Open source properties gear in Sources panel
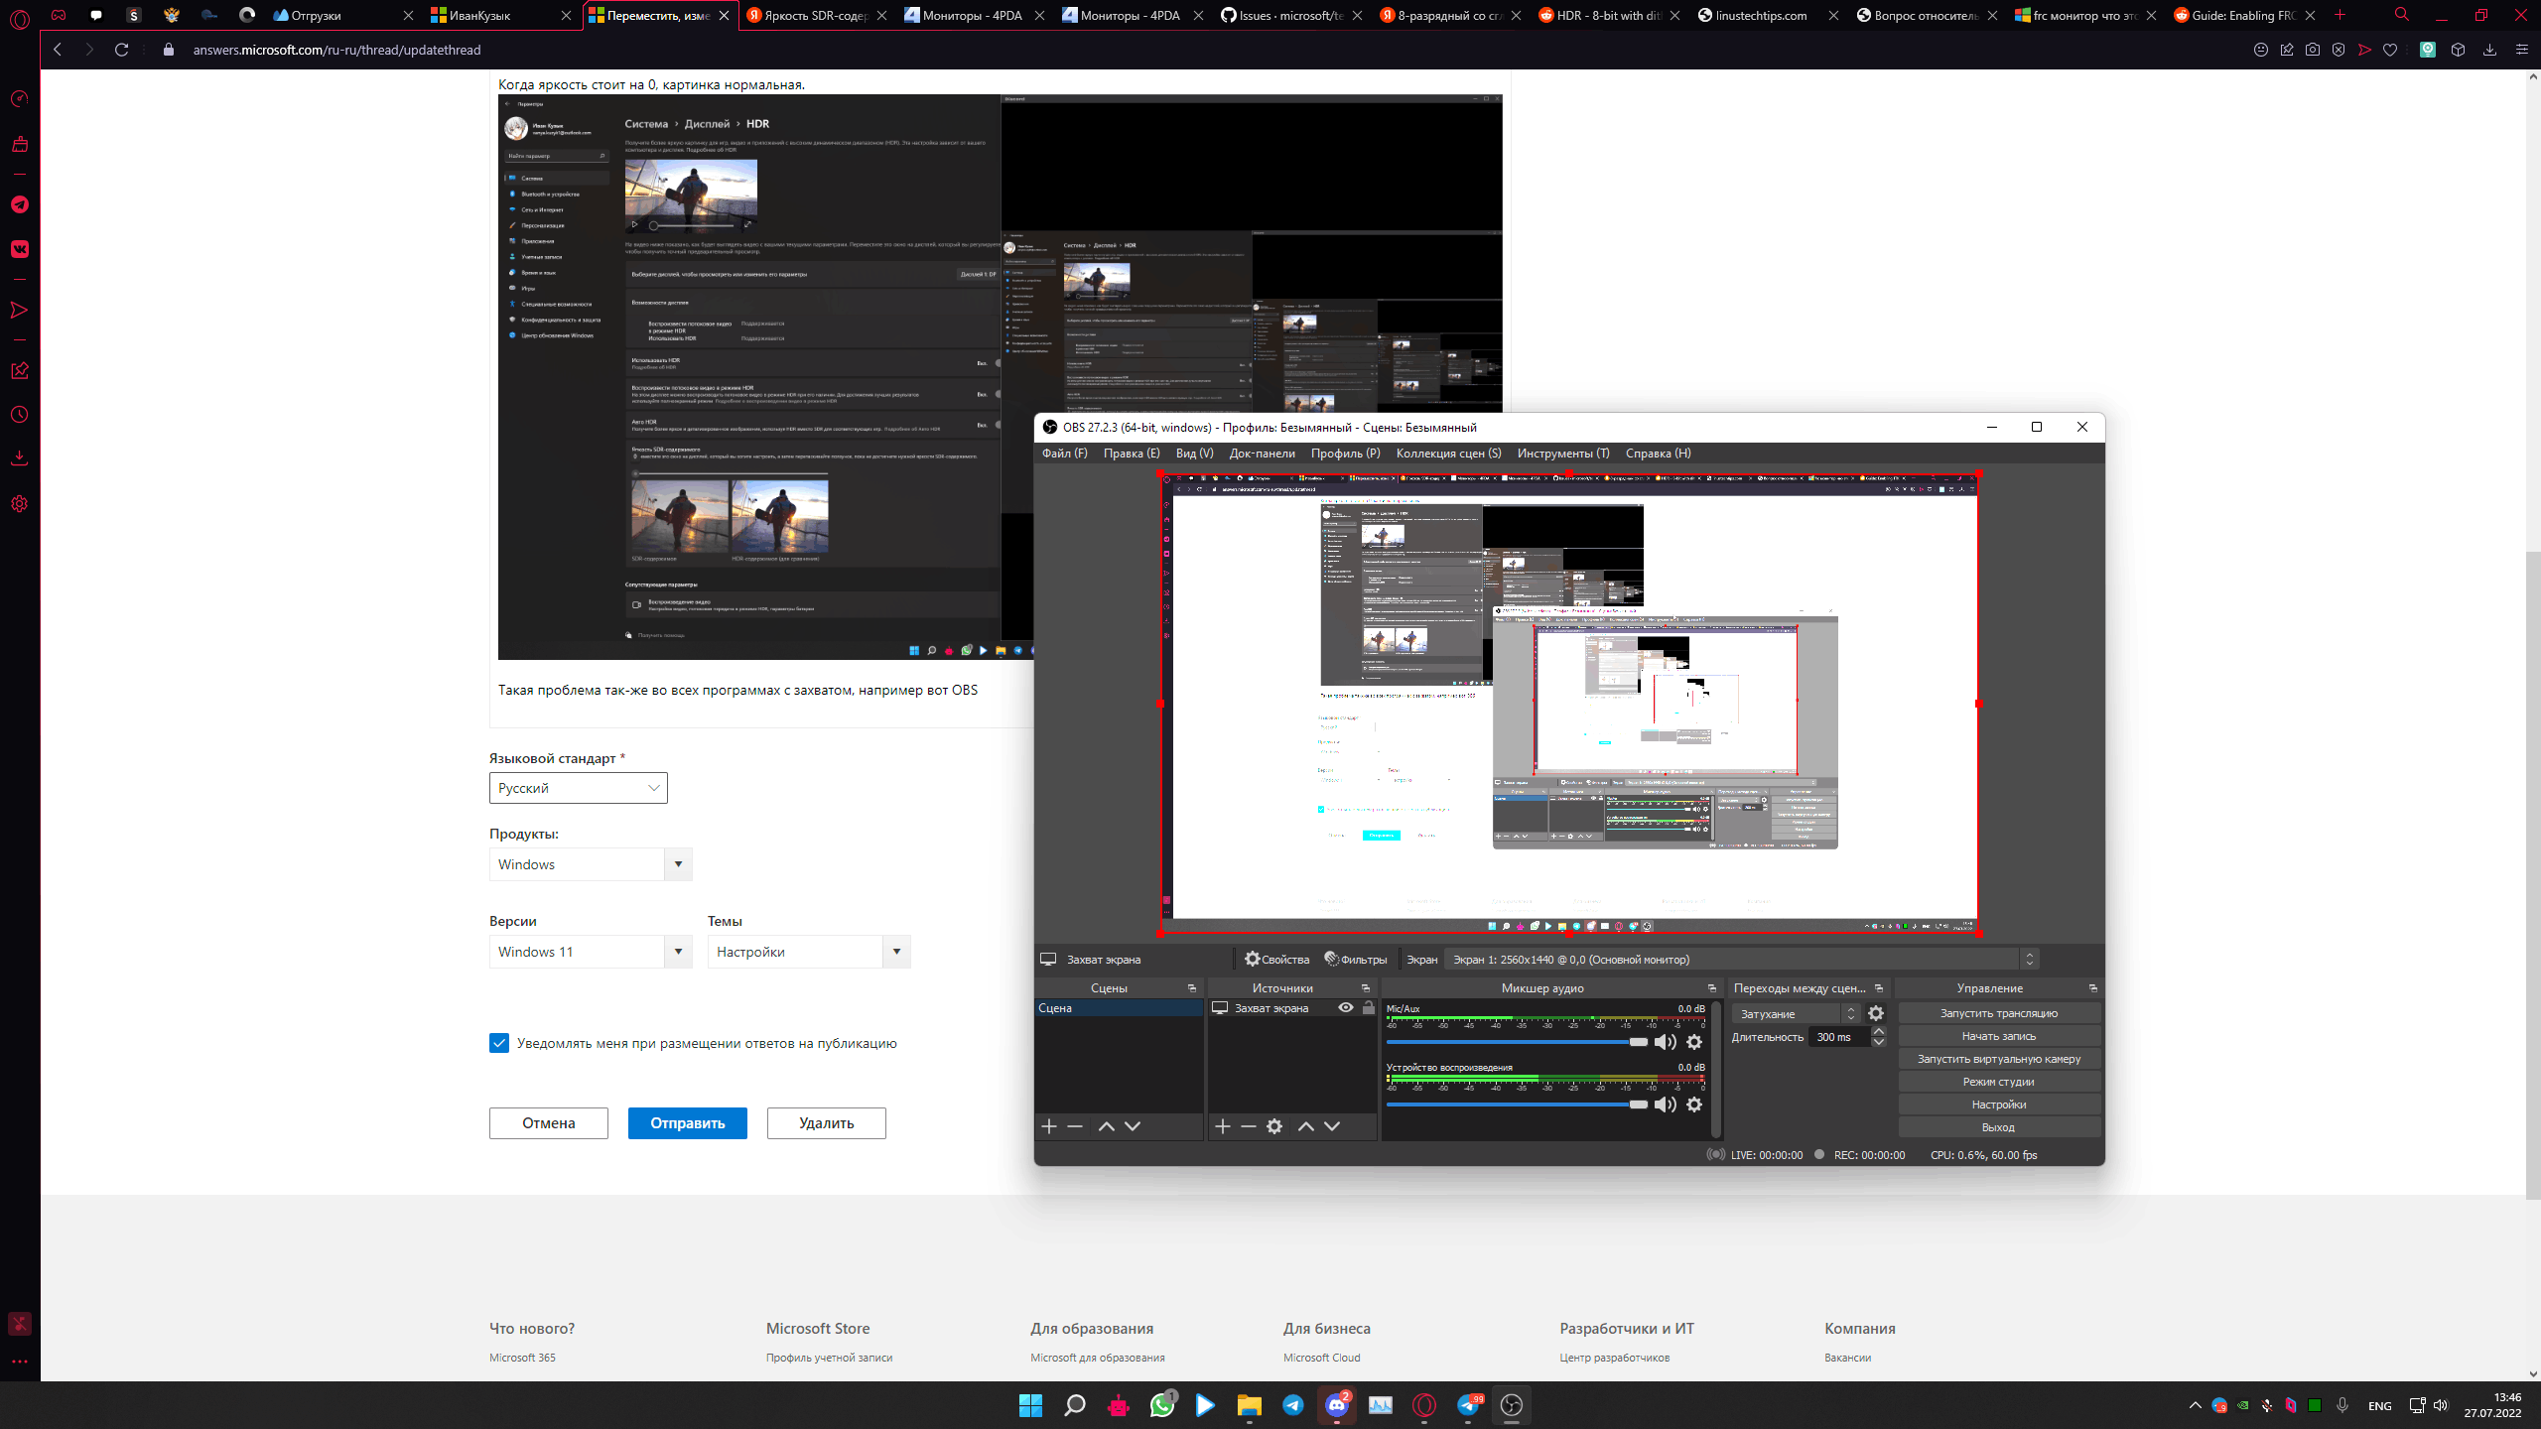 (x=1274, y=1126)
